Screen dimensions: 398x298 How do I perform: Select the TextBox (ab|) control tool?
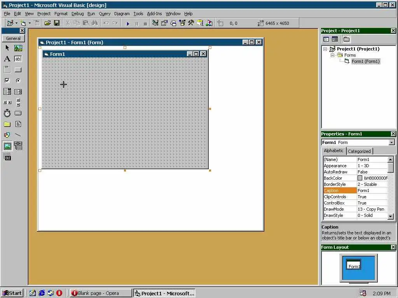(18, 59)
